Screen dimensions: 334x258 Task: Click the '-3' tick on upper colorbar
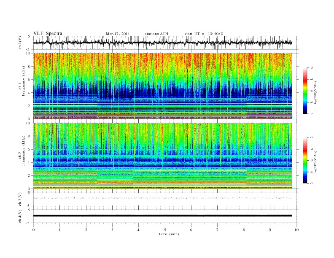tap(311, 68)
